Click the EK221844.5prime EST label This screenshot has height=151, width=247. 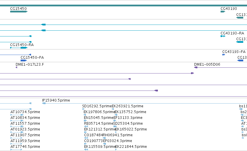tap(131, 147)
